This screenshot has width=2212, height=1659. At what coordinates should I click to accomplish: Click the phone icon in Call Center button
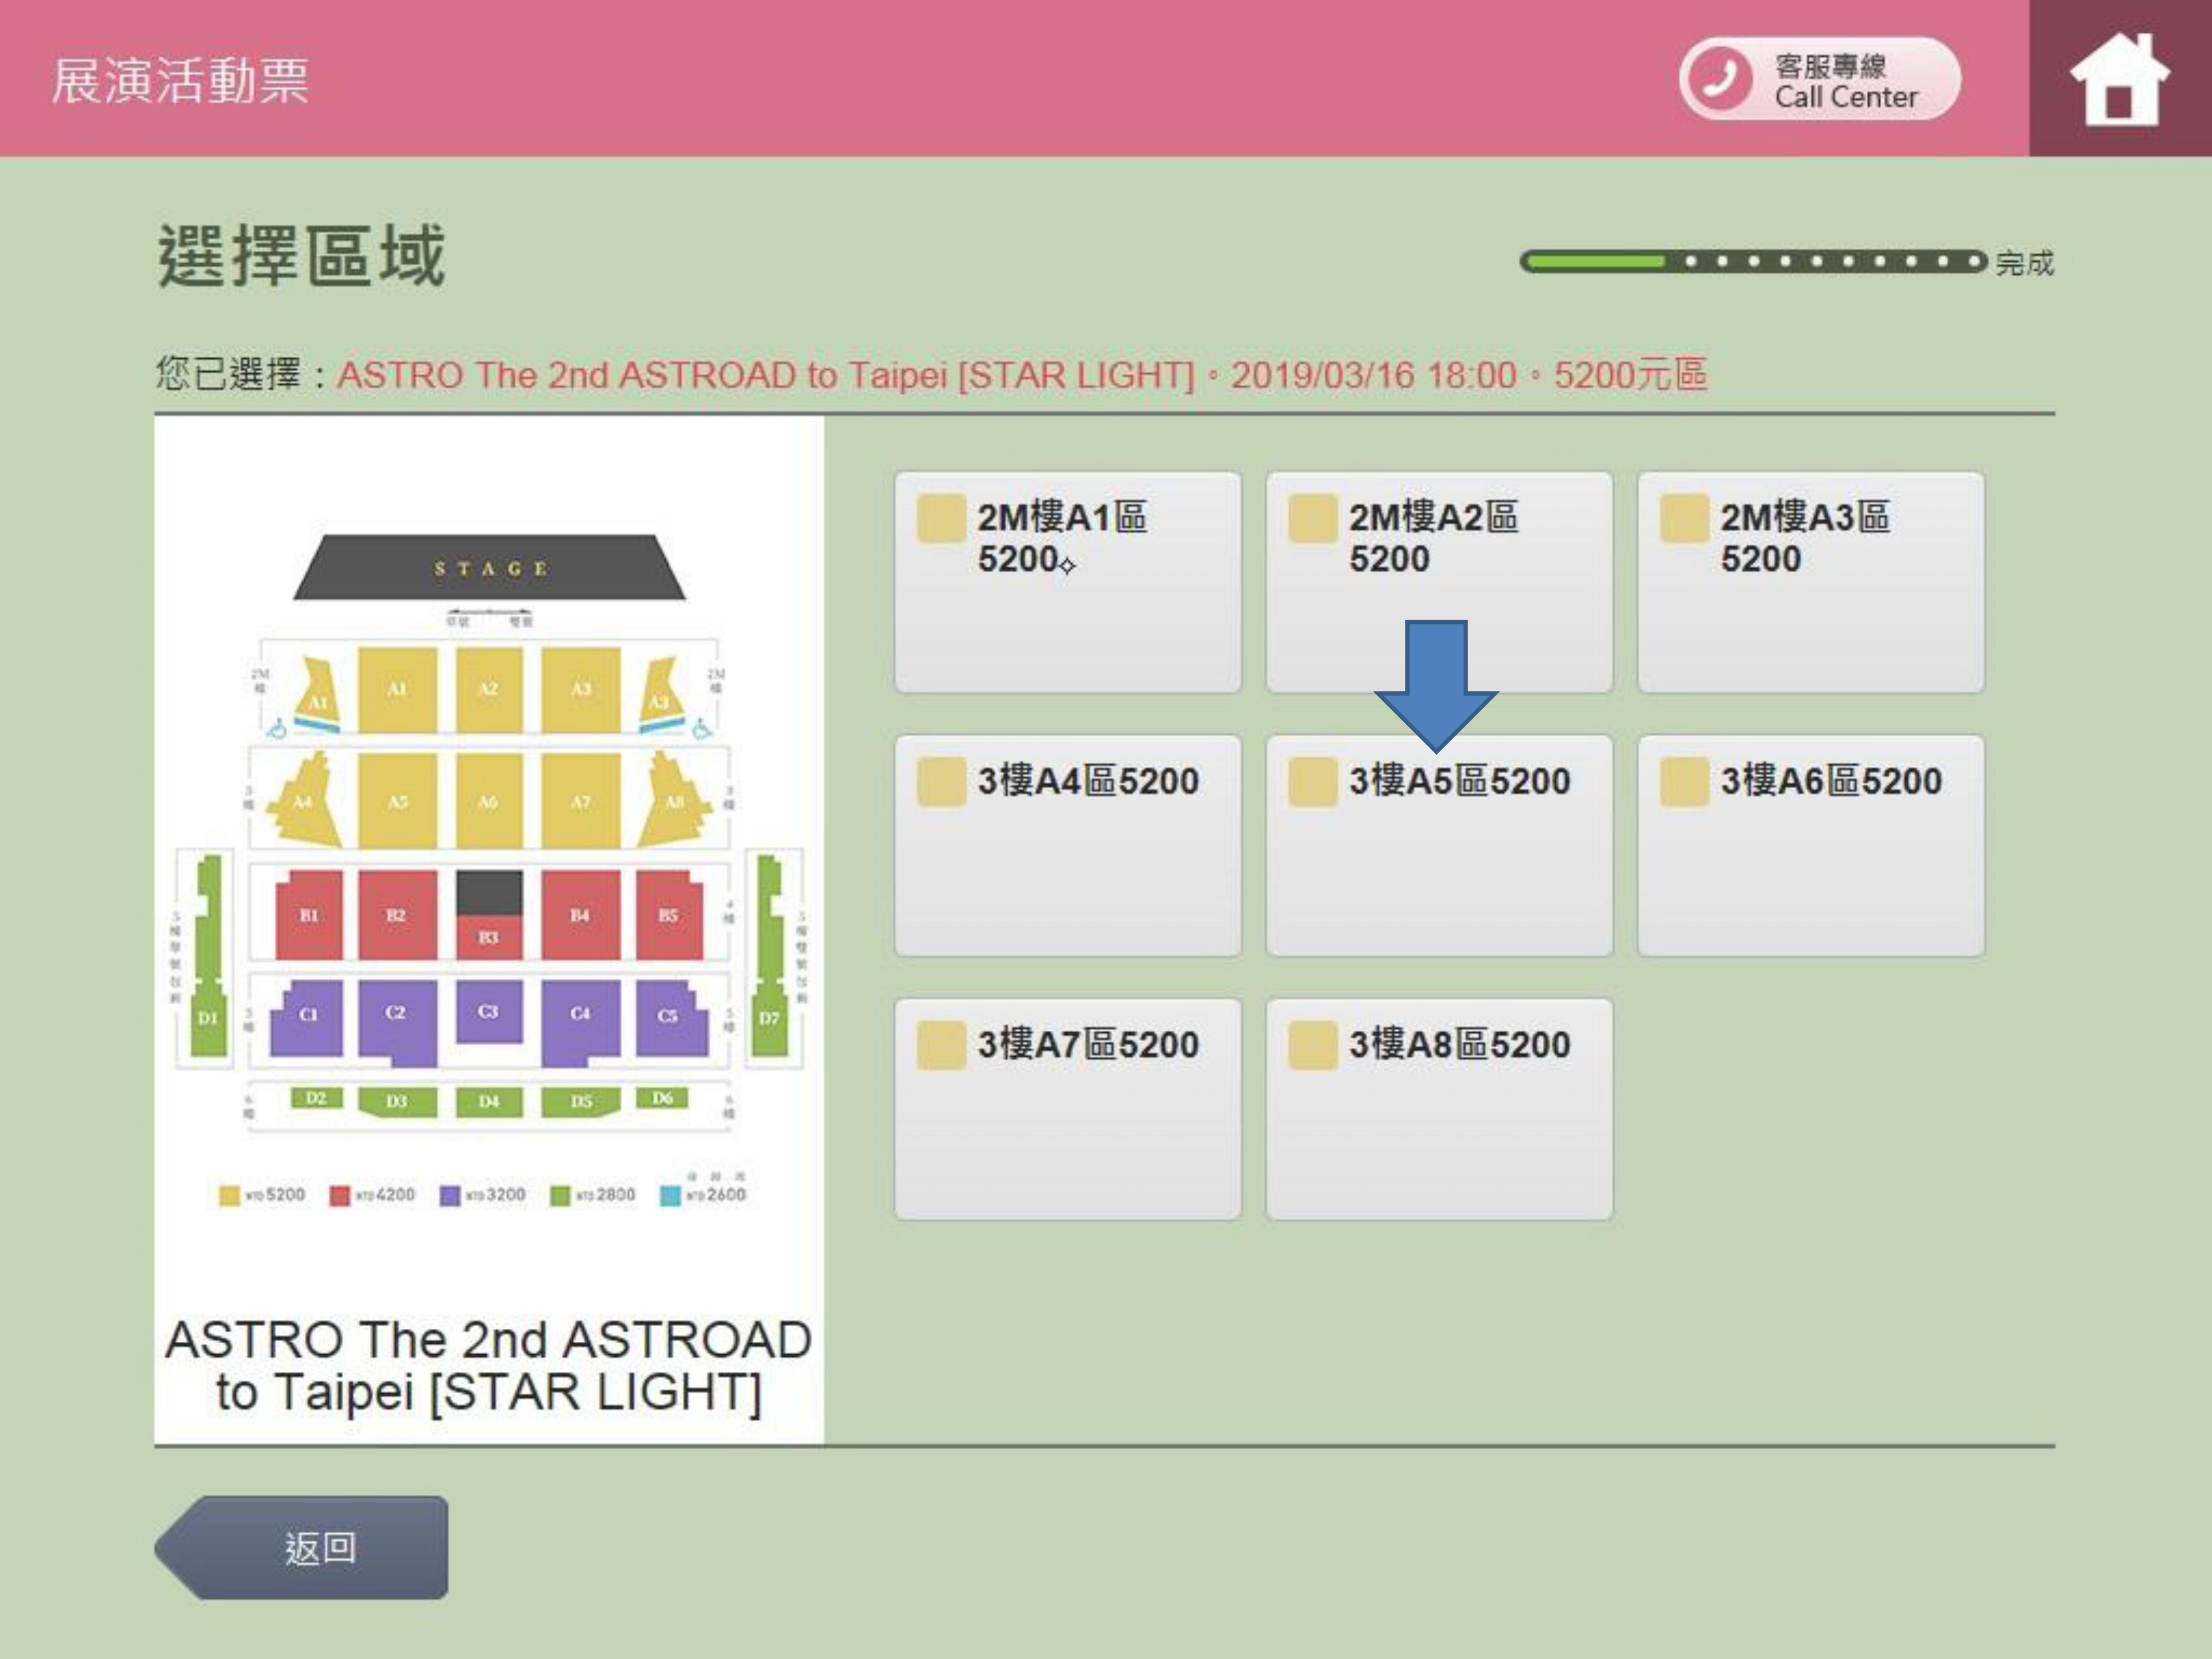tap(1720, 79)
